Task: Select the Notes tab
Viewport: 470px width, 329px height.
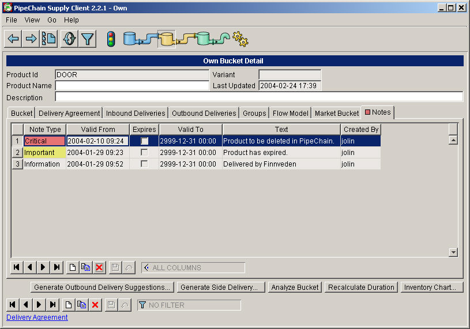Action: [x=378, y=112]
